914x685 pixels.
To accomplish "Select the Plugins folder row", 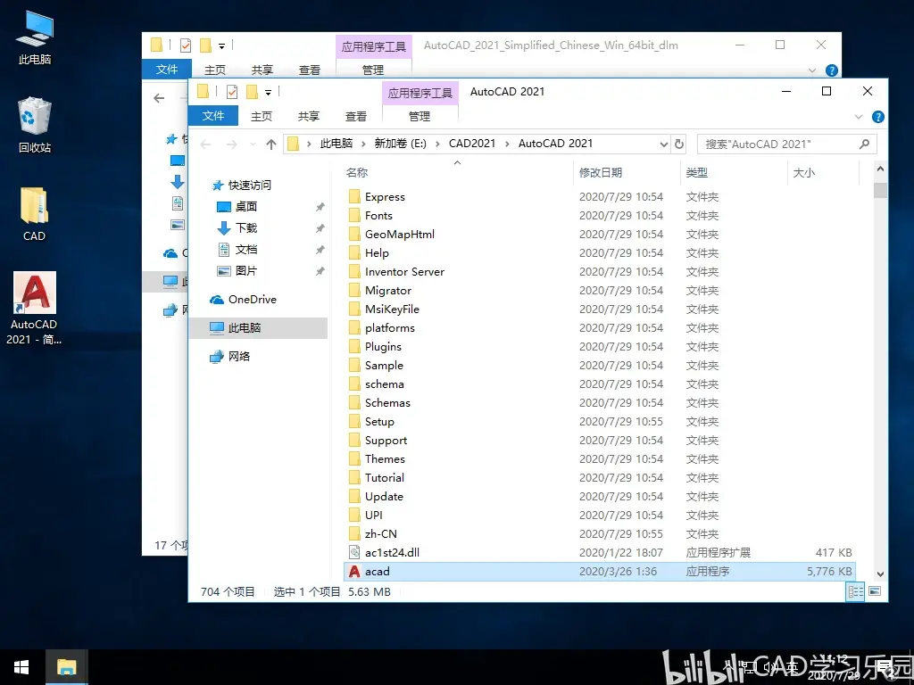I will pyautogui.click(x=601, y=347).
